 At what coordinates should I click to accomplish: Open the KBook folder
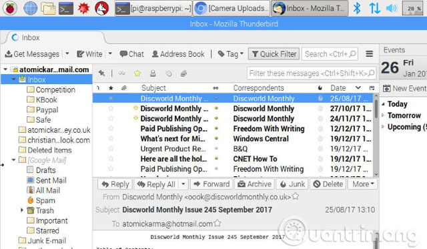42,99
